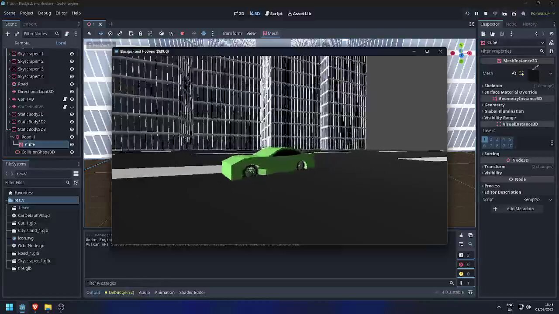Image resolution: width=559 pixels, height=314 pixels.
Task: Activate the Select Mode arrow tool
Action: [x=90, y=34]
